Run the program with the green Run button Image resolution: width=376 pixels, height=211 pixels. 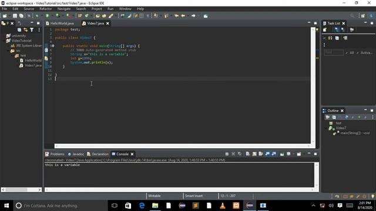tap(48, 16)
